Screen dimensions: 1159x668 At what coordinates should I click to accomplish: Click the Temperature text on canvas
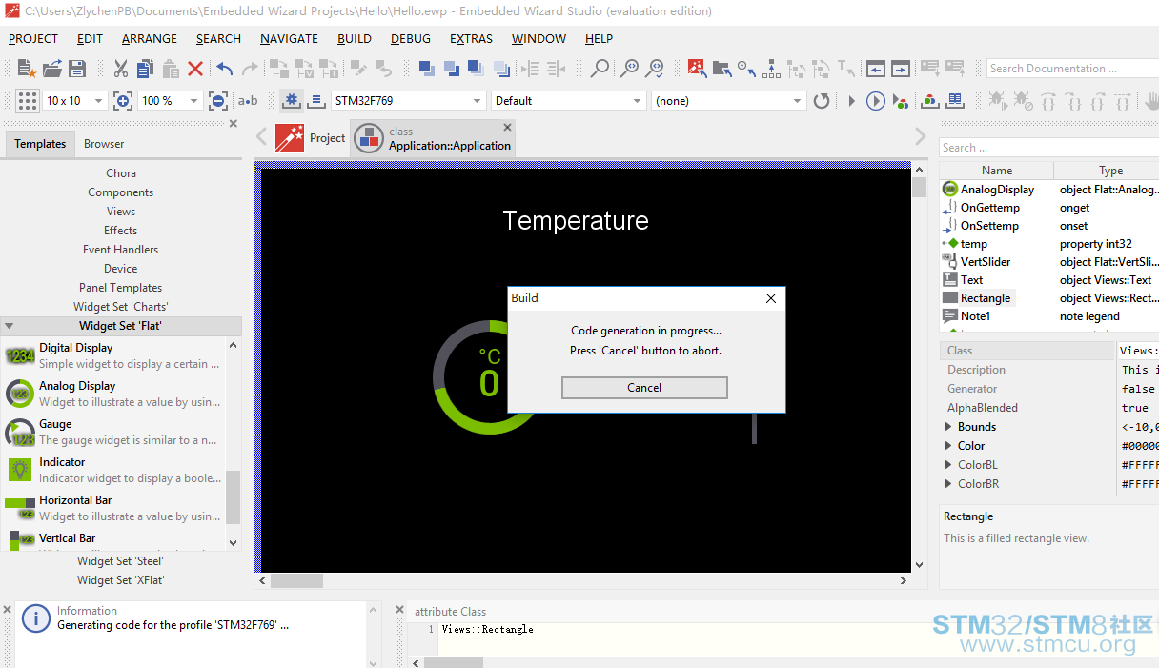[576, 220]
